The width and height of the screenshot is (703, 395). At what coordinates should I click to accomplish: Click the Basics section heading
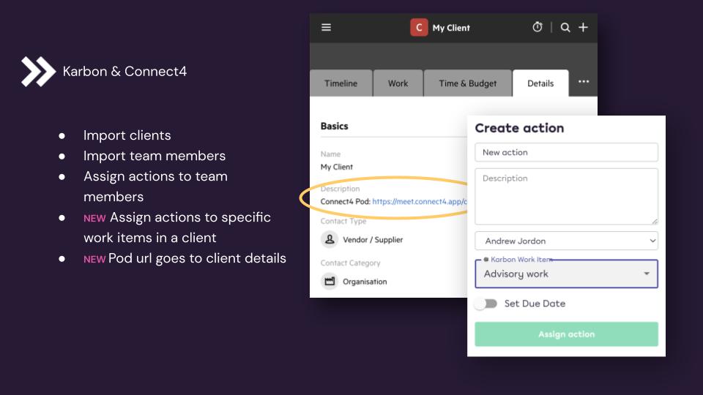tap(335, 126)
